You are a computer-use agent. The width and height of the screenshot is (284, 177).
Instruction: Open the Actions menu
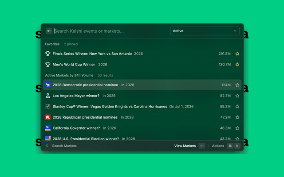[x=218, y=146]
